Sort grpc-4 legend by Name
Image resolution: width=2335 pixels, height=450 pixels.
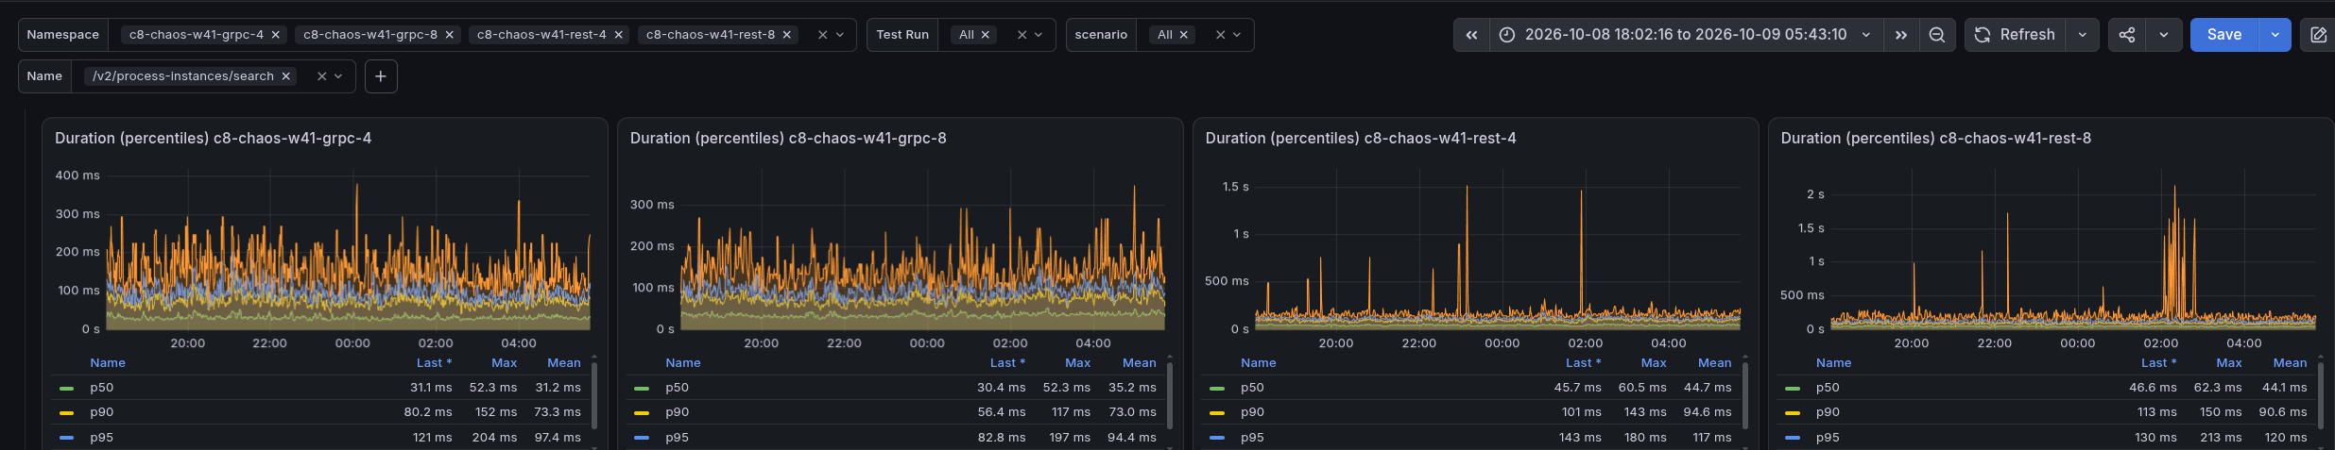click(108, 363)
